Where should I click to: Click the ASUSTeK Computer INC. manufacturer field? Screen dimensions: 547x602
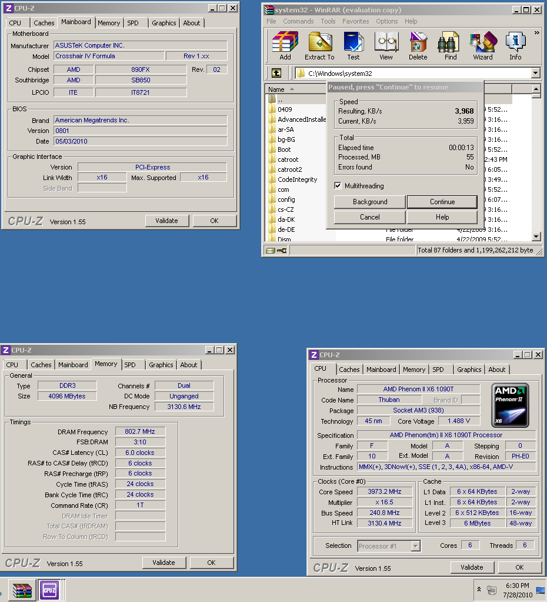click(x=141, y=45)
